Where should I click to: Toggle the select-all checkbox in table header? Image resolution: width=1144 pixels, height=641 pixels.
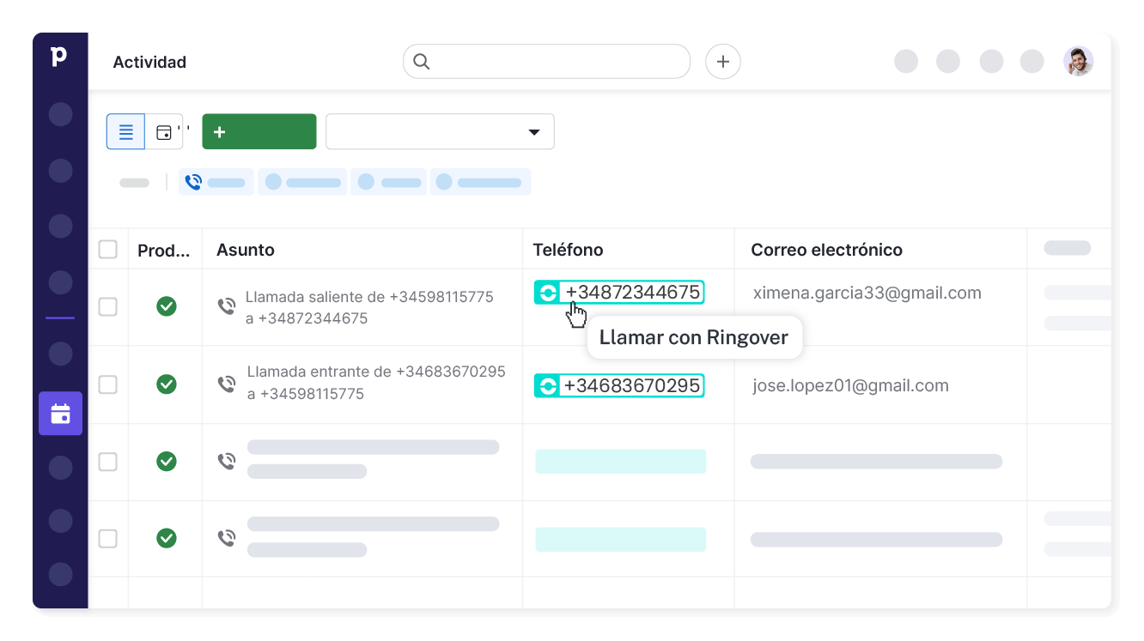108,249
